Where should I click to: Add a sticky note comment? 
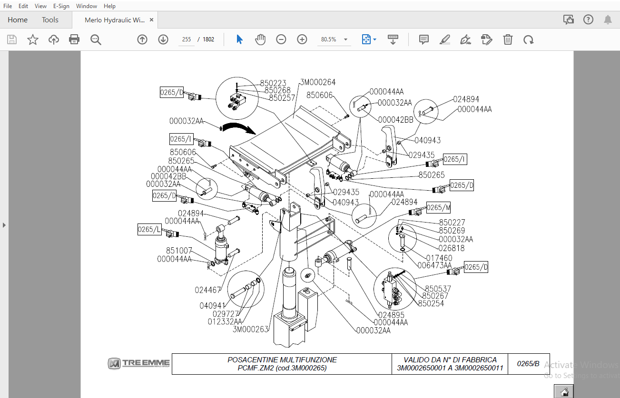[424, 39]
